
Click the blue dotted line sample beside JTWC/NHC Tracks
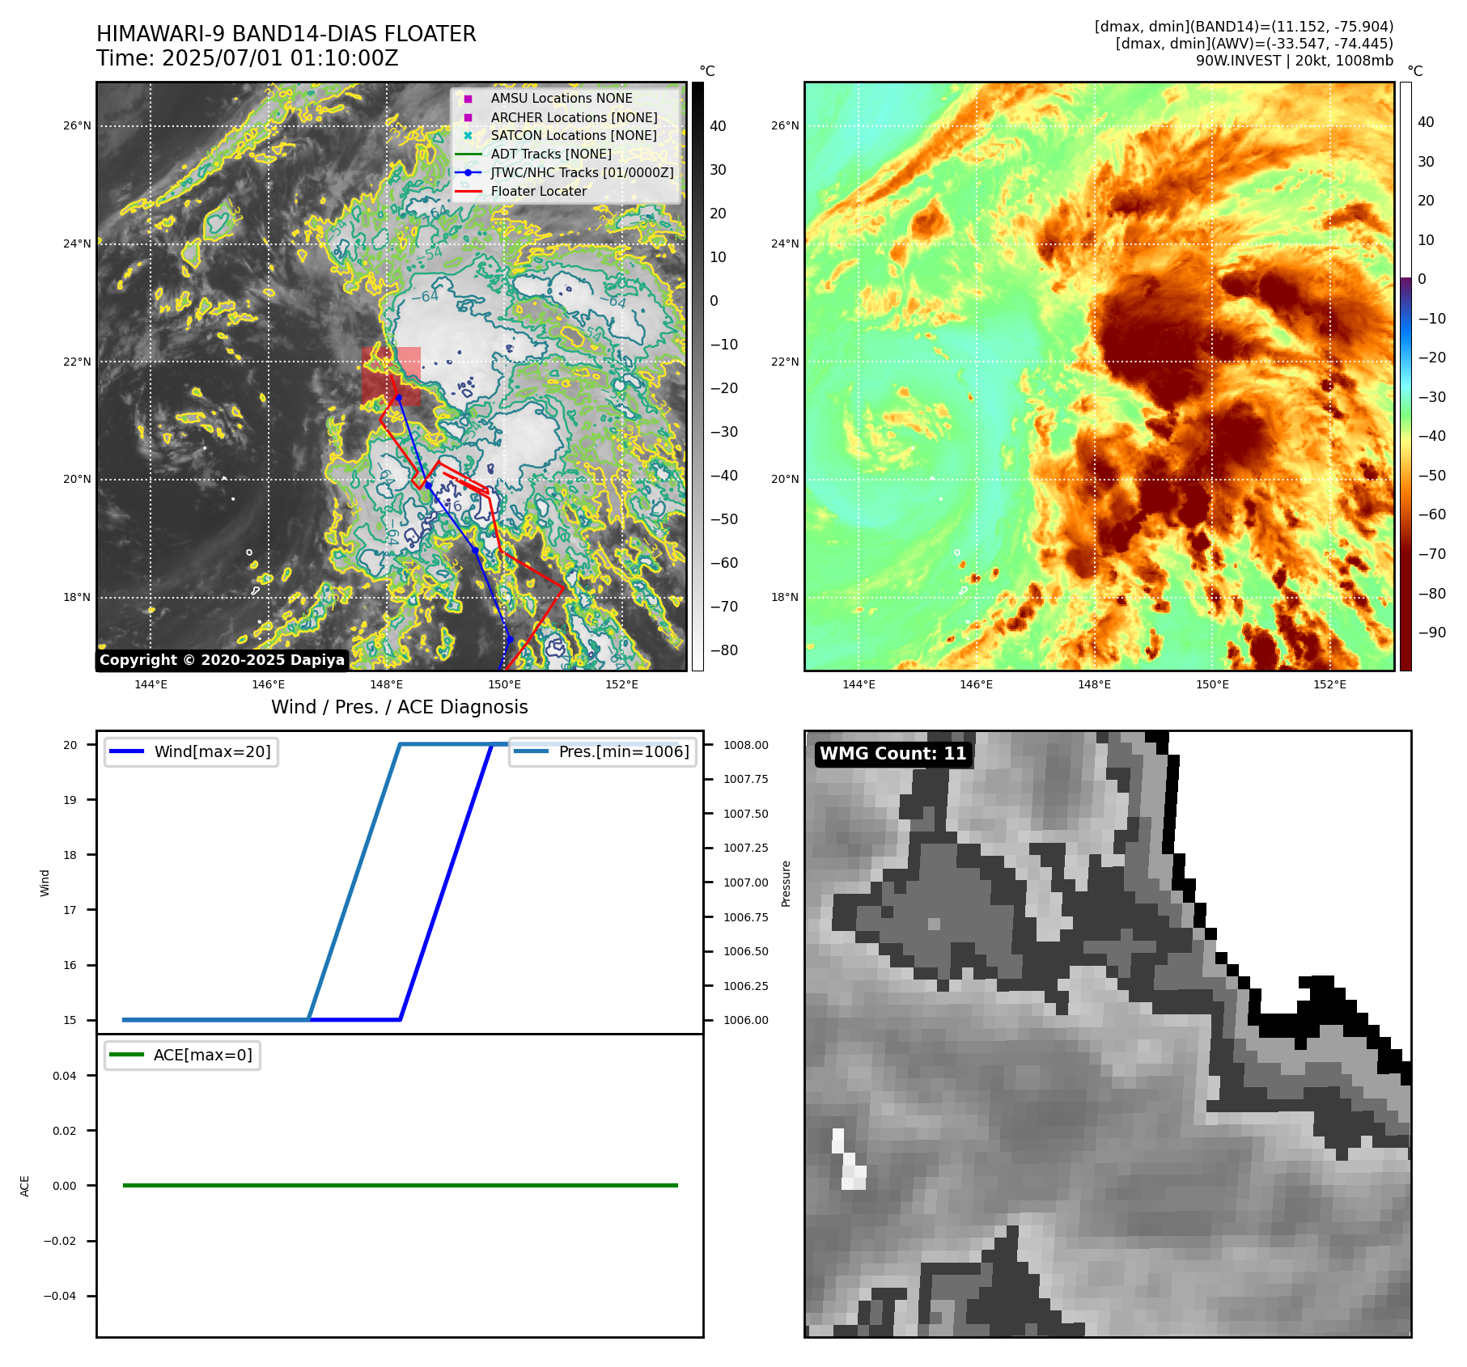(x=469, y=172)
